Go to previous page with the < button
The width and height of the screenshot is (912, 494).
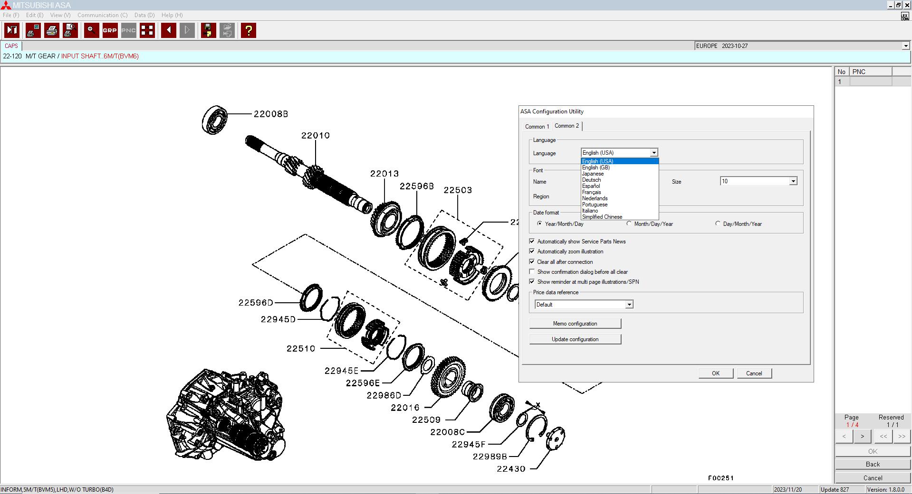[844, 436]
